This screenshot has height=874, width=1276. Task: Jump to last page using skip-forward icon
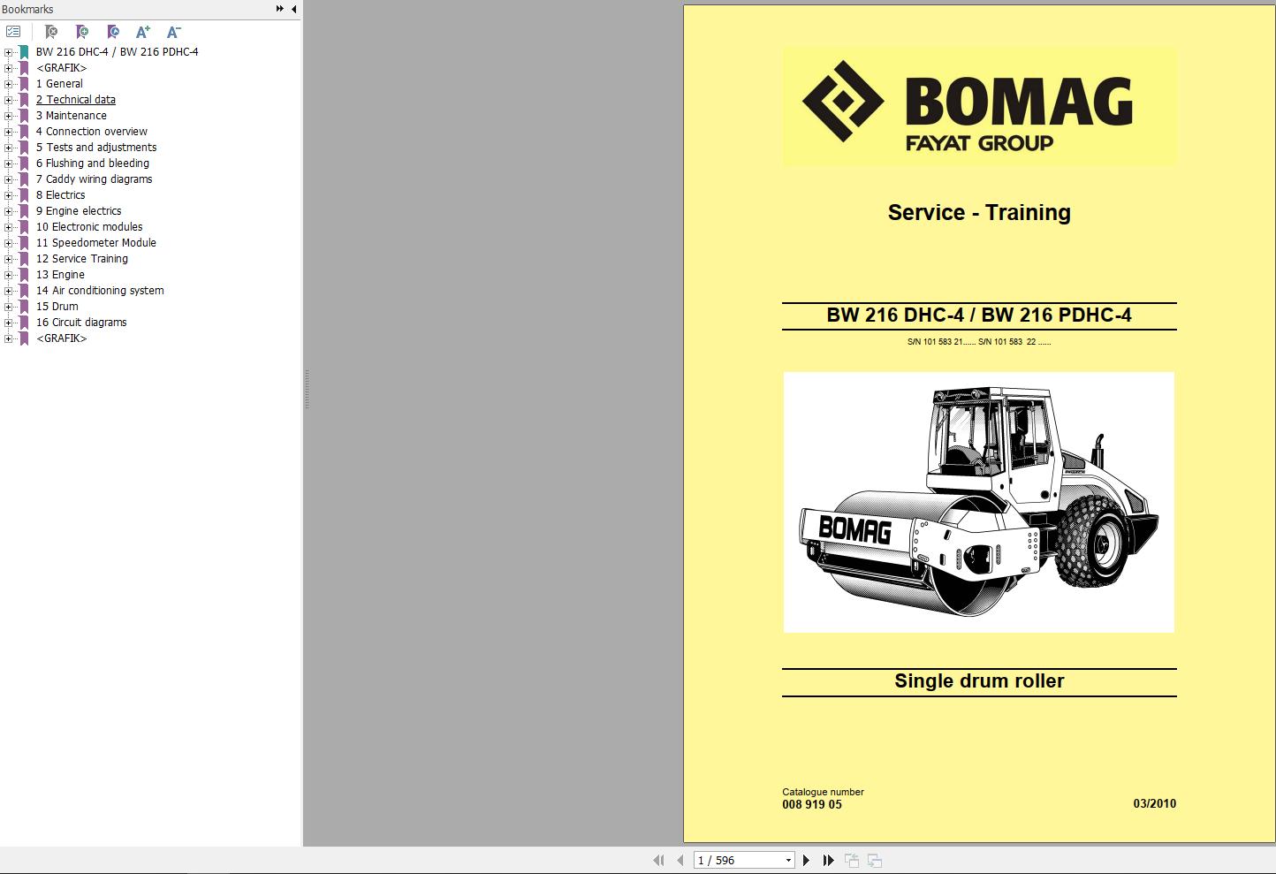coord(829,859)
